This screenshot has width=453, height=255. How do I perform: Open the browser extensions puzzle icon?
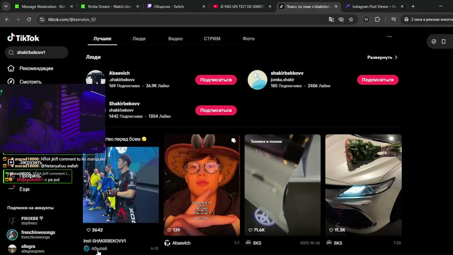tap(377, 19)
